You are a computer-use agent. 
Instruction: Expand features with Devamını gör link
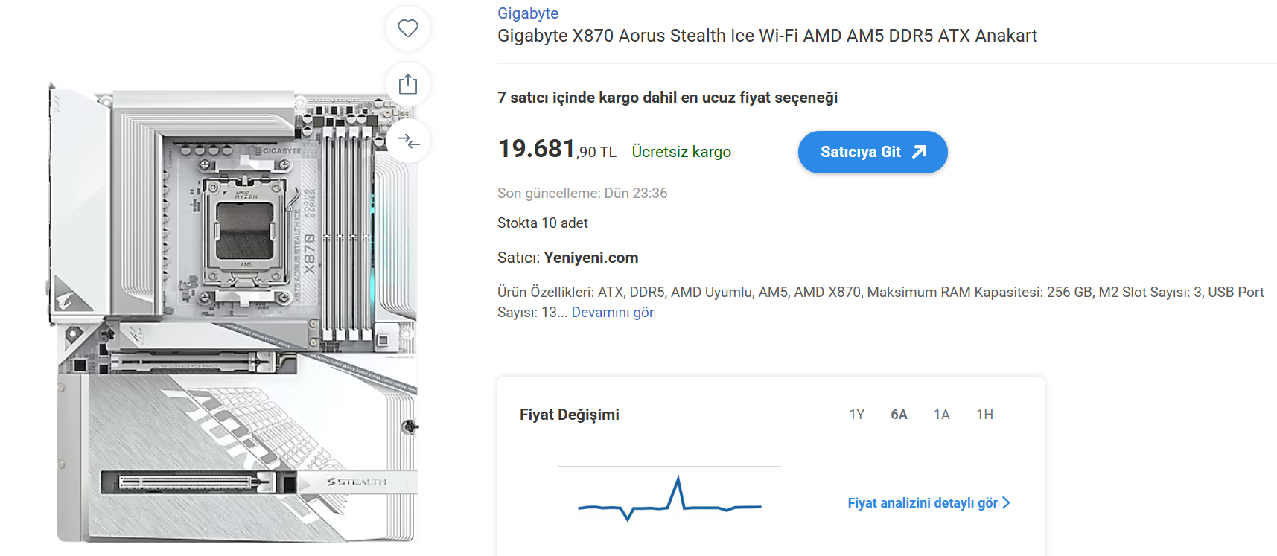pyautogui.click(x=613, y=313)
